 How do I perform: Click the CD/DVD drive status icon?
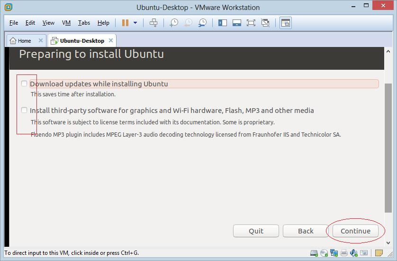[324, 253]
